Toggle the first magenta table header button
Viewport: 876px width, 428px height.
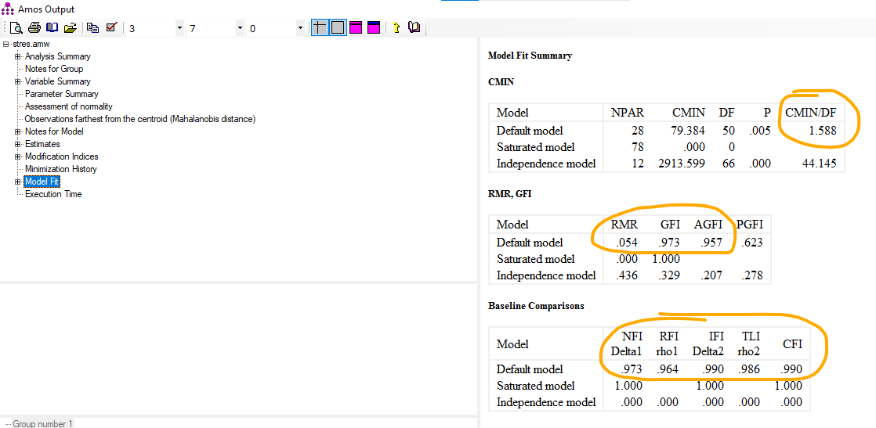[x=356, y=28]
